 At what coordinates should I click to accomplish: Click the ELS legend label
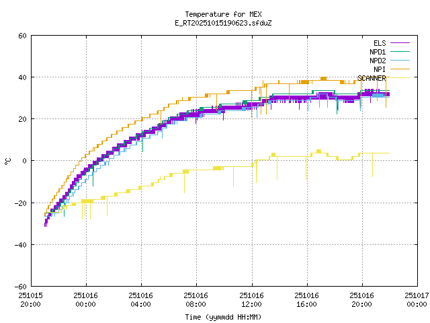click(x=379, y=43)
